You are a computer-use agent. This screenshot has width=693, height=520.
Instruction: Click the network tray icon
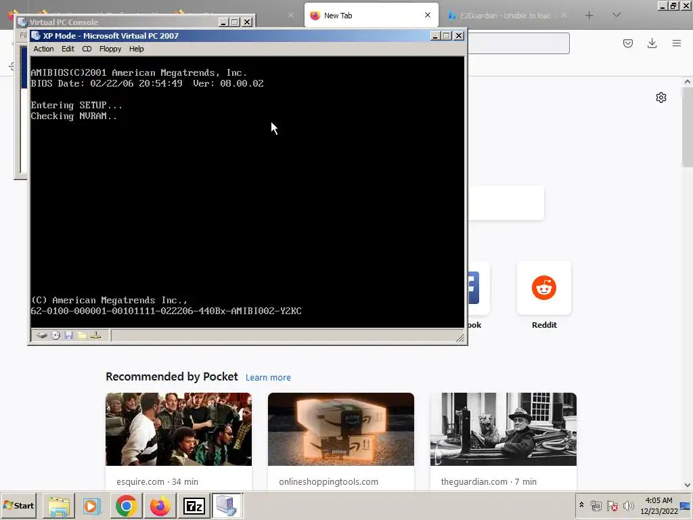596,505
